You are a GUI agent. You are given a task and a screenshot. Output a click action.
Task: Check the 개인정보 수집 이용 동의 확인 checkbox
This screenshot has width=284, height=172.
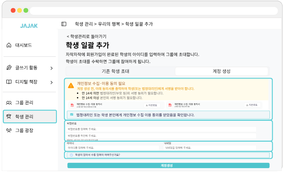point(72,115)
